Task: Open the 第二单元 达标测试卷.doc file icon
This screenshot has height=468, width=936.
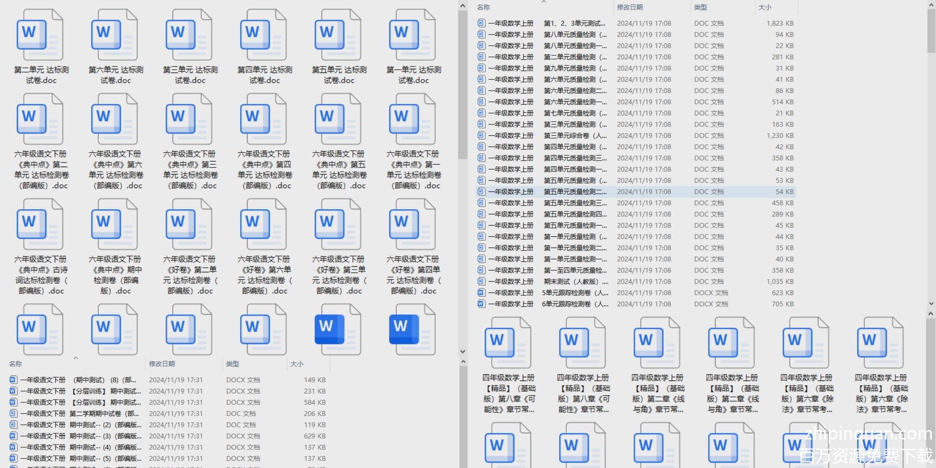Action: [40, 35]
